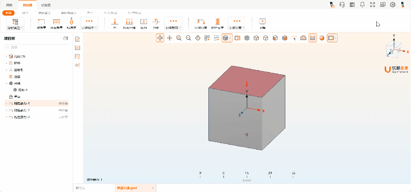Click the zoom in magnifier
411x192 pixels.
[x=179, y=38]
